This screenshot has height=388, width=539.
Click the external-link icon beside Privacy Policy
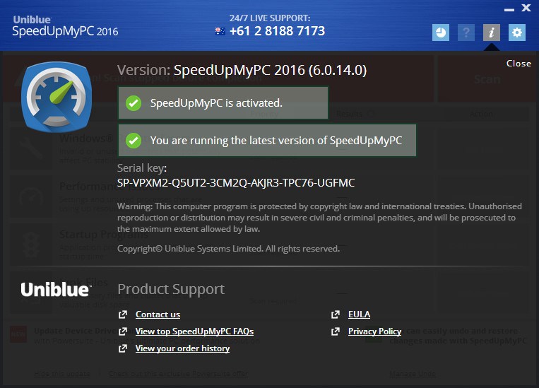point(336,331)
